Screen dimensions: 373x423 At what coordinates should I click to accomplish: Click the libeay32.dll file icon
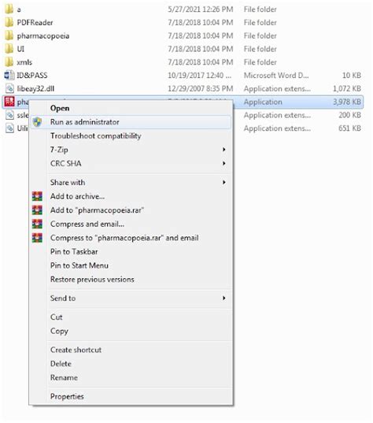[9, 88]
